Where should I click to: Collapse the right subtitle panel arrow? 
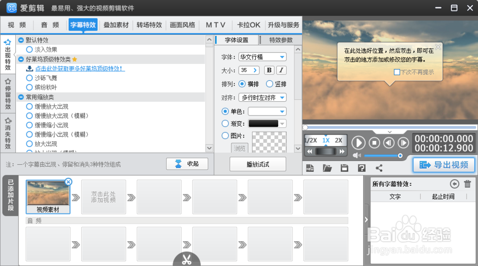[366, 219]
